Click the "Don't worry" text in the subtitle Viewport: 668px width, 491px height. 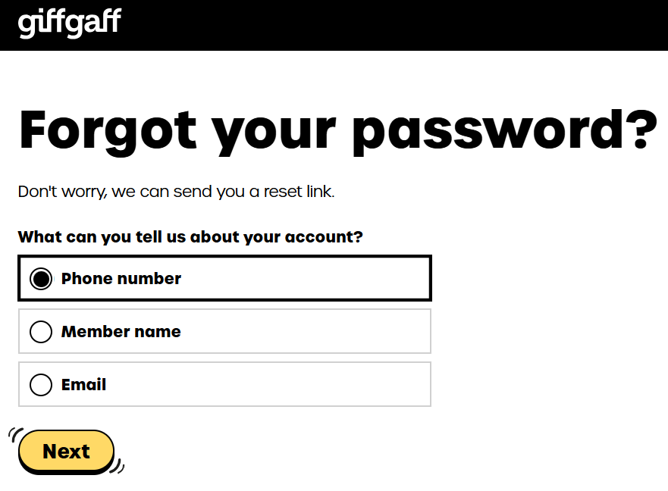coord(59,192)
